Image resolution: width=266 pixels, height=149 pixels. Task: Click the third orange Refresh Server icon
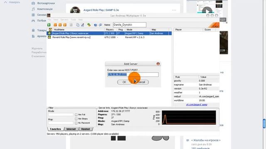click(65, 25)
